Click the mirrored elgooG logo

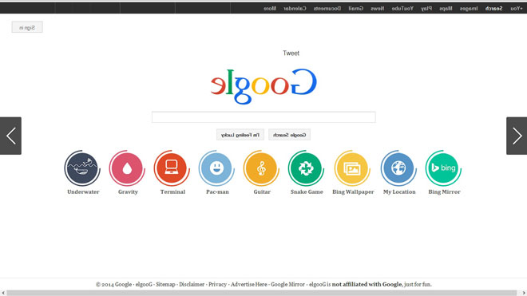click(x=263, y=86)
